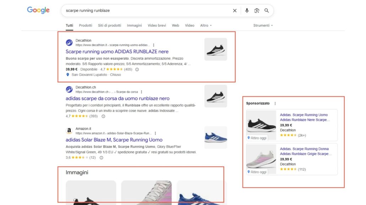Open sponsored Adidas Runblaze Nere product link
The height and width of the screenshot is (205, 366).
point(305,117)
